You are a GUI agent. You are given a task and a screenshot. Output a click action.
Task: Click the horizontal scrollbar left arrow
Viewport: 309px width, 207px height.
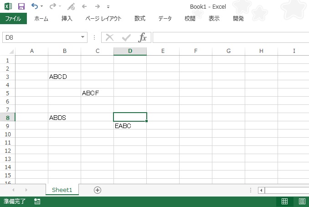tap(261, 190)
